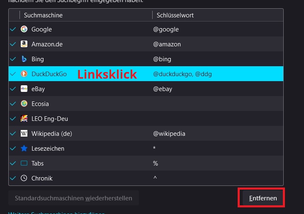Uncheck the Google checkmark
Viewport: 304px width, 214px height.
pos(13,29)
